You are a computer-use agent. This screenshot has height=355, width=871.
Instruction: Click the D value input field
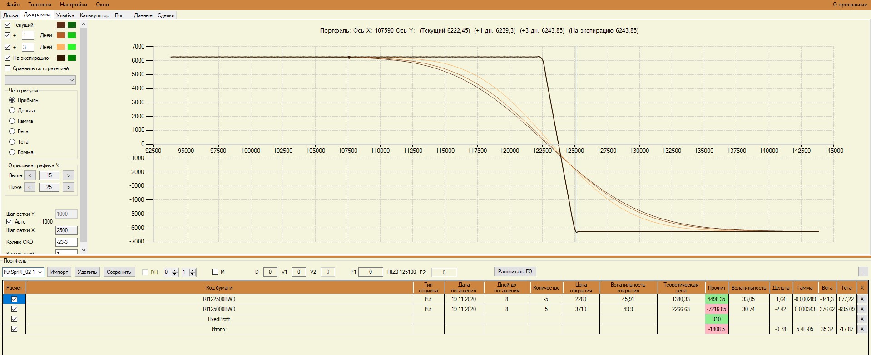point(270,272)
